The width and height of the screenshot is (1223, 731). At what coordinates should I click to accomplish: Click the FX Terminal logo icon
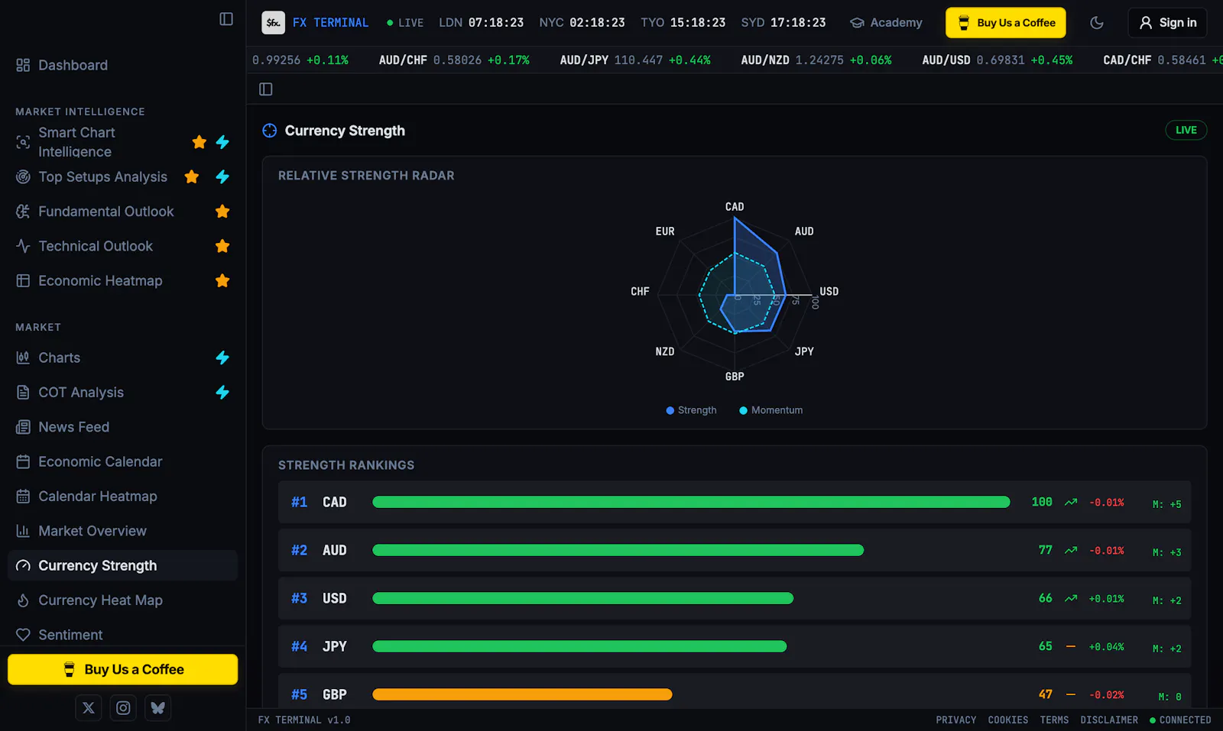tap(273, 23)
